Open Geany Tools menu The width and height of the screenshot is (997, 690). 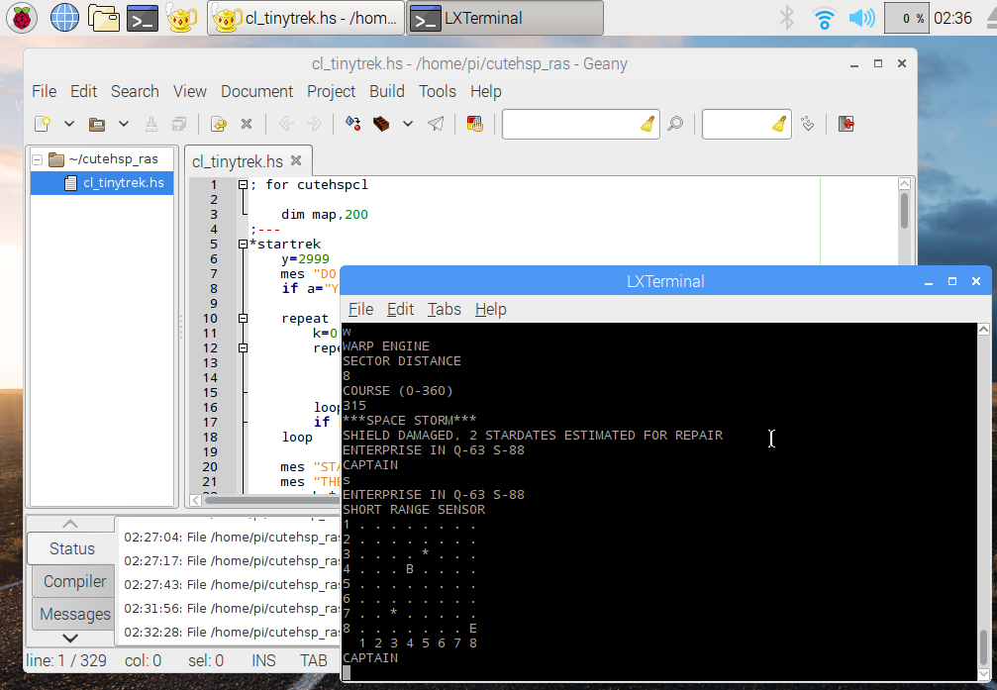click(438, 92)
